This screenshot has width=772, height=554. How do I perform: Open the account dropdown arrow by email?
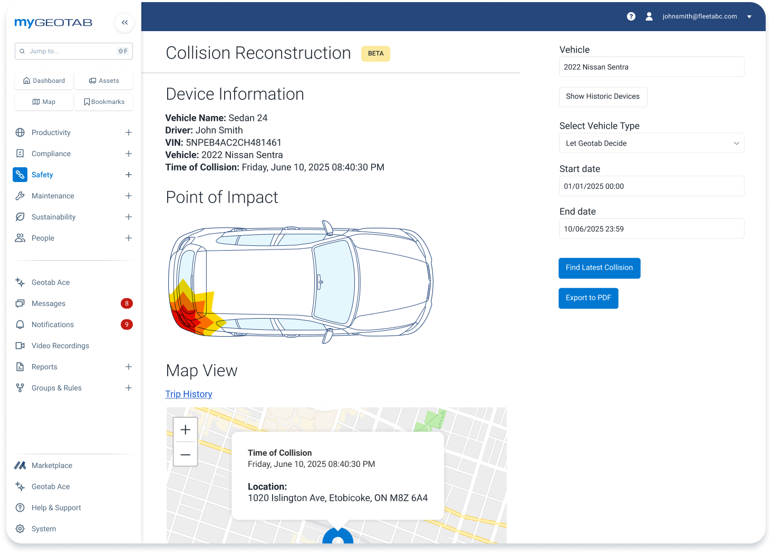[749, 17]
